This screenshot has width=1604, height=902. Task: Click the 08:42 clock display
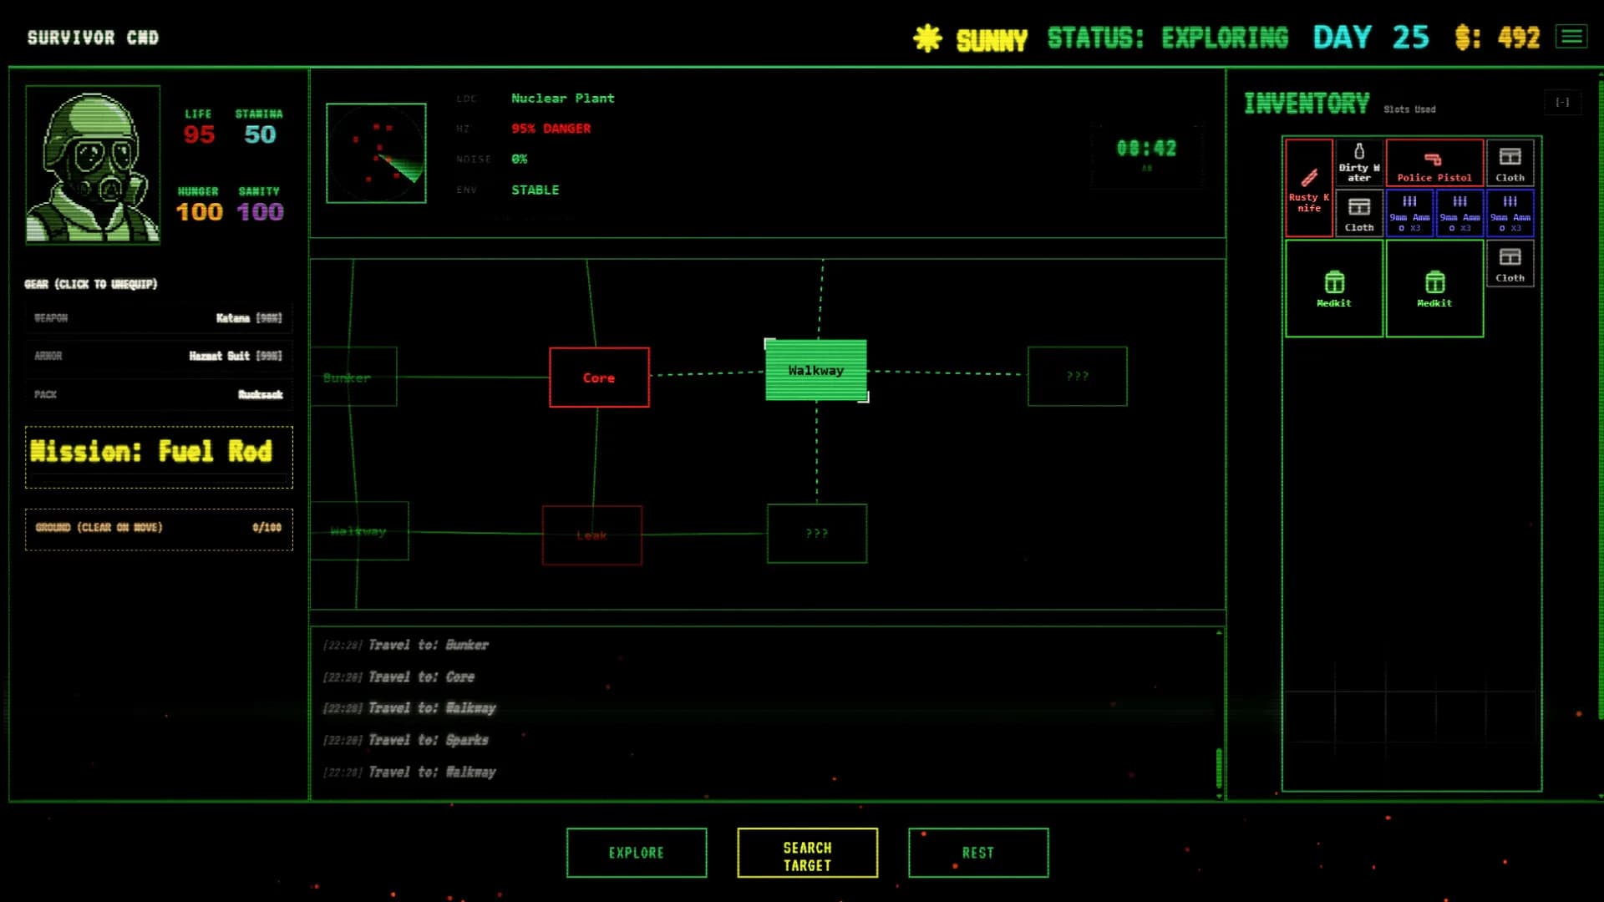point(1146,149)
